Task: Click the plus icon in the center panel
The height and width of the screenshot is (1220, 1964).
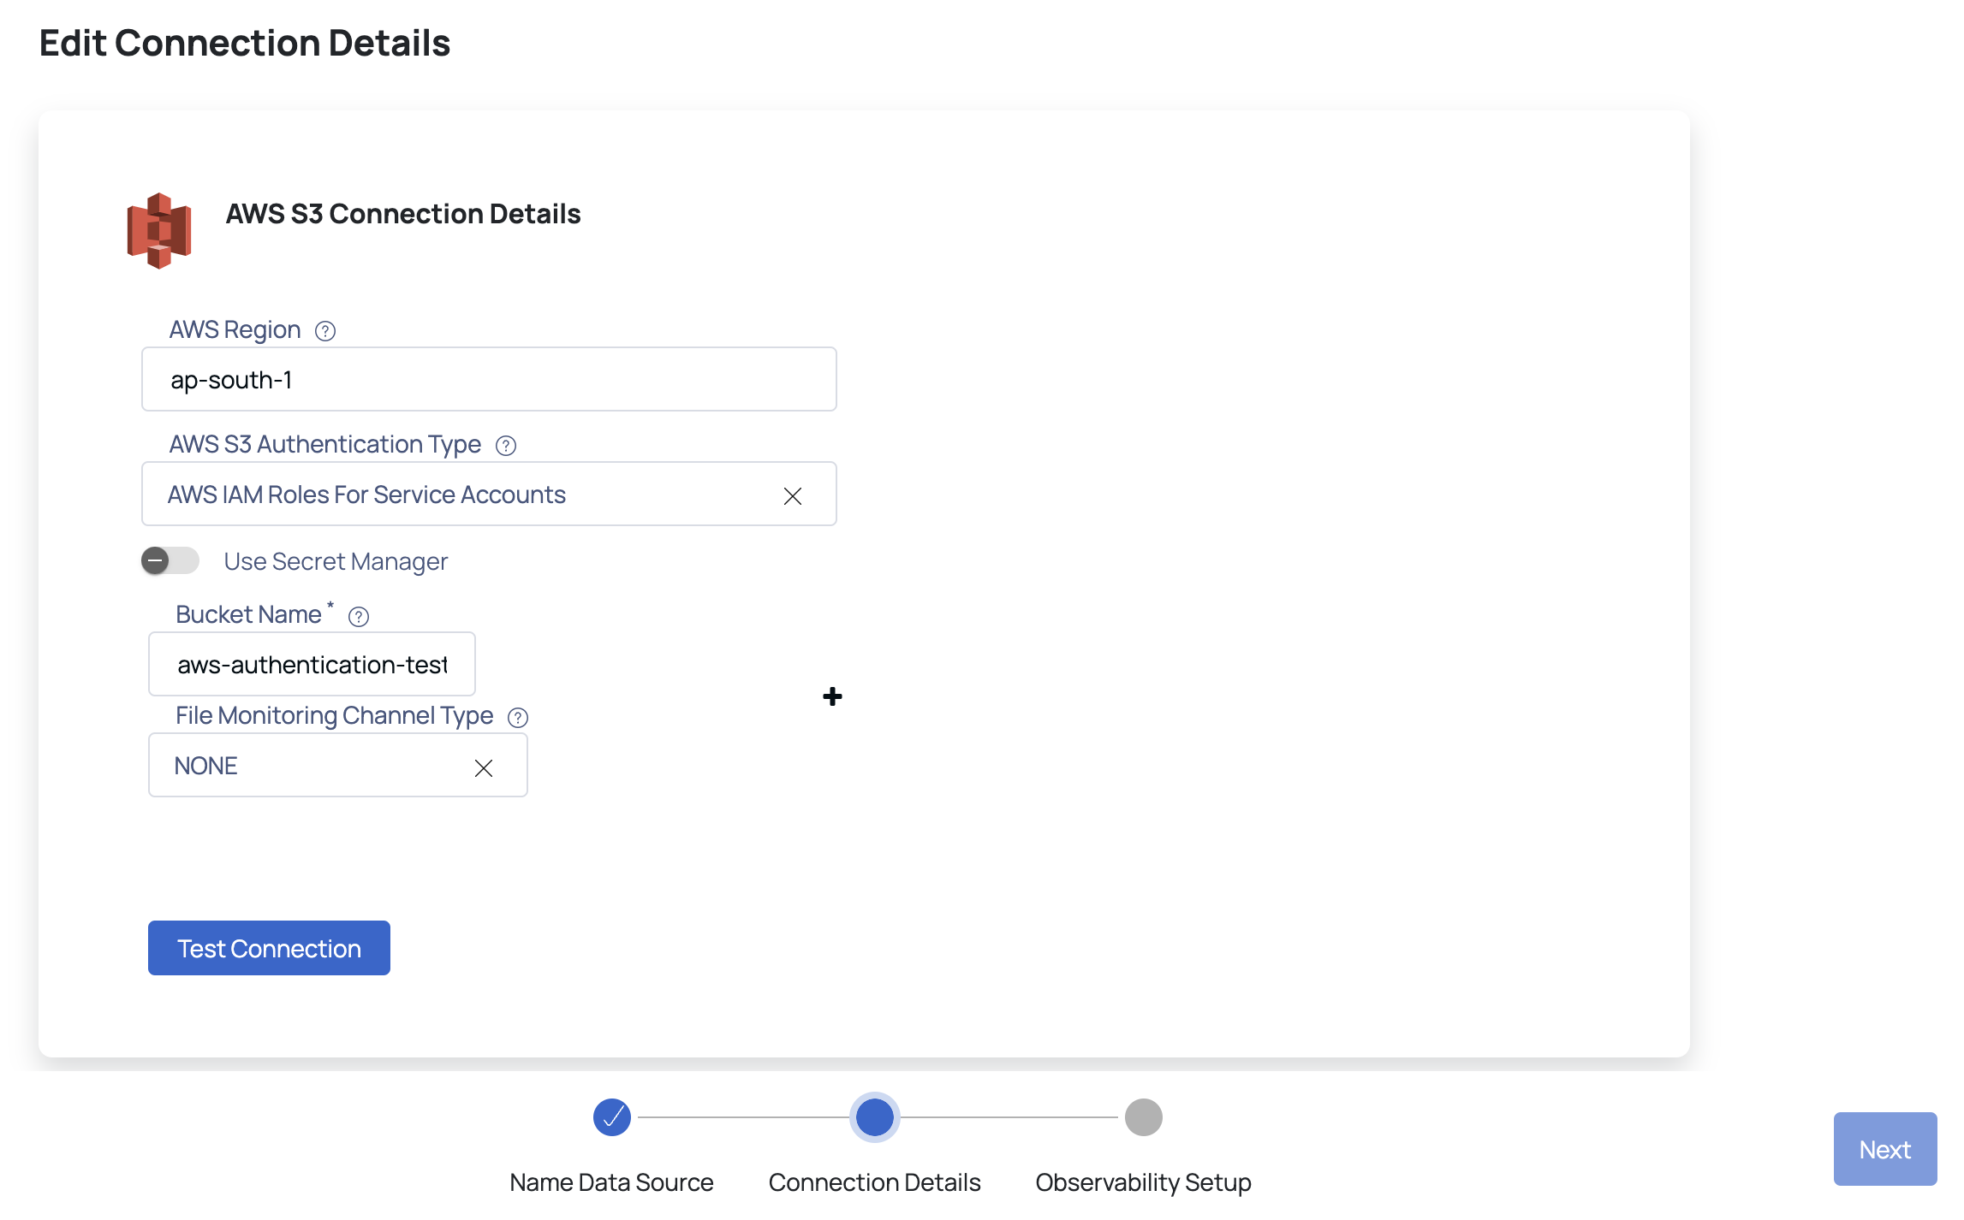Action: pyautogui.click(x=831, y=697)
